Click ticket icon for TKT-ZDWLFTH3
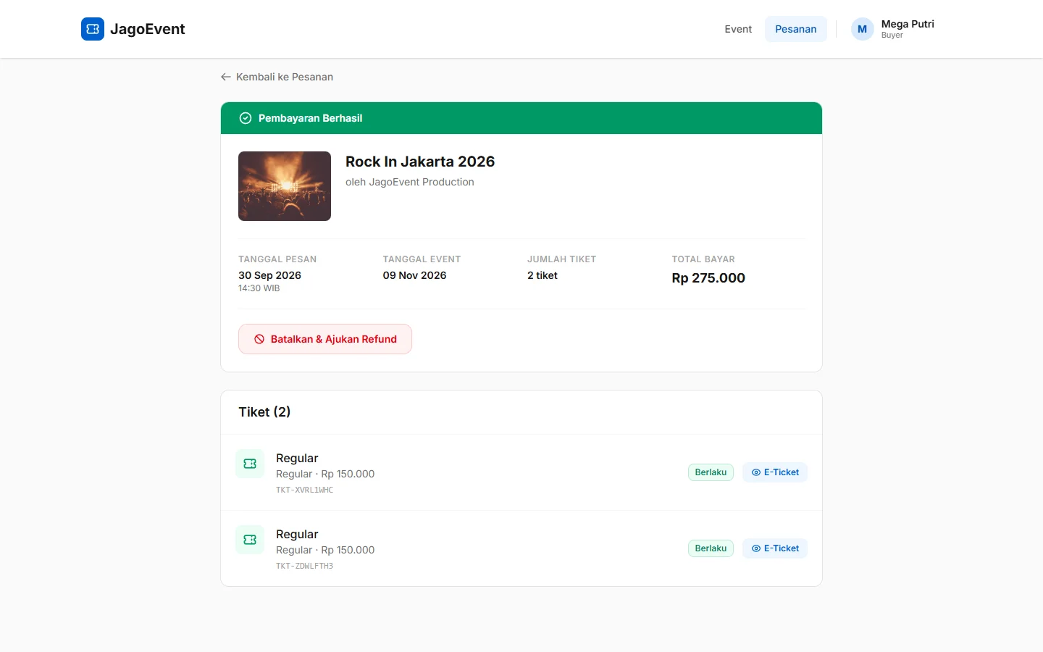The image size is (1043, 652). [x=250, y=540]
